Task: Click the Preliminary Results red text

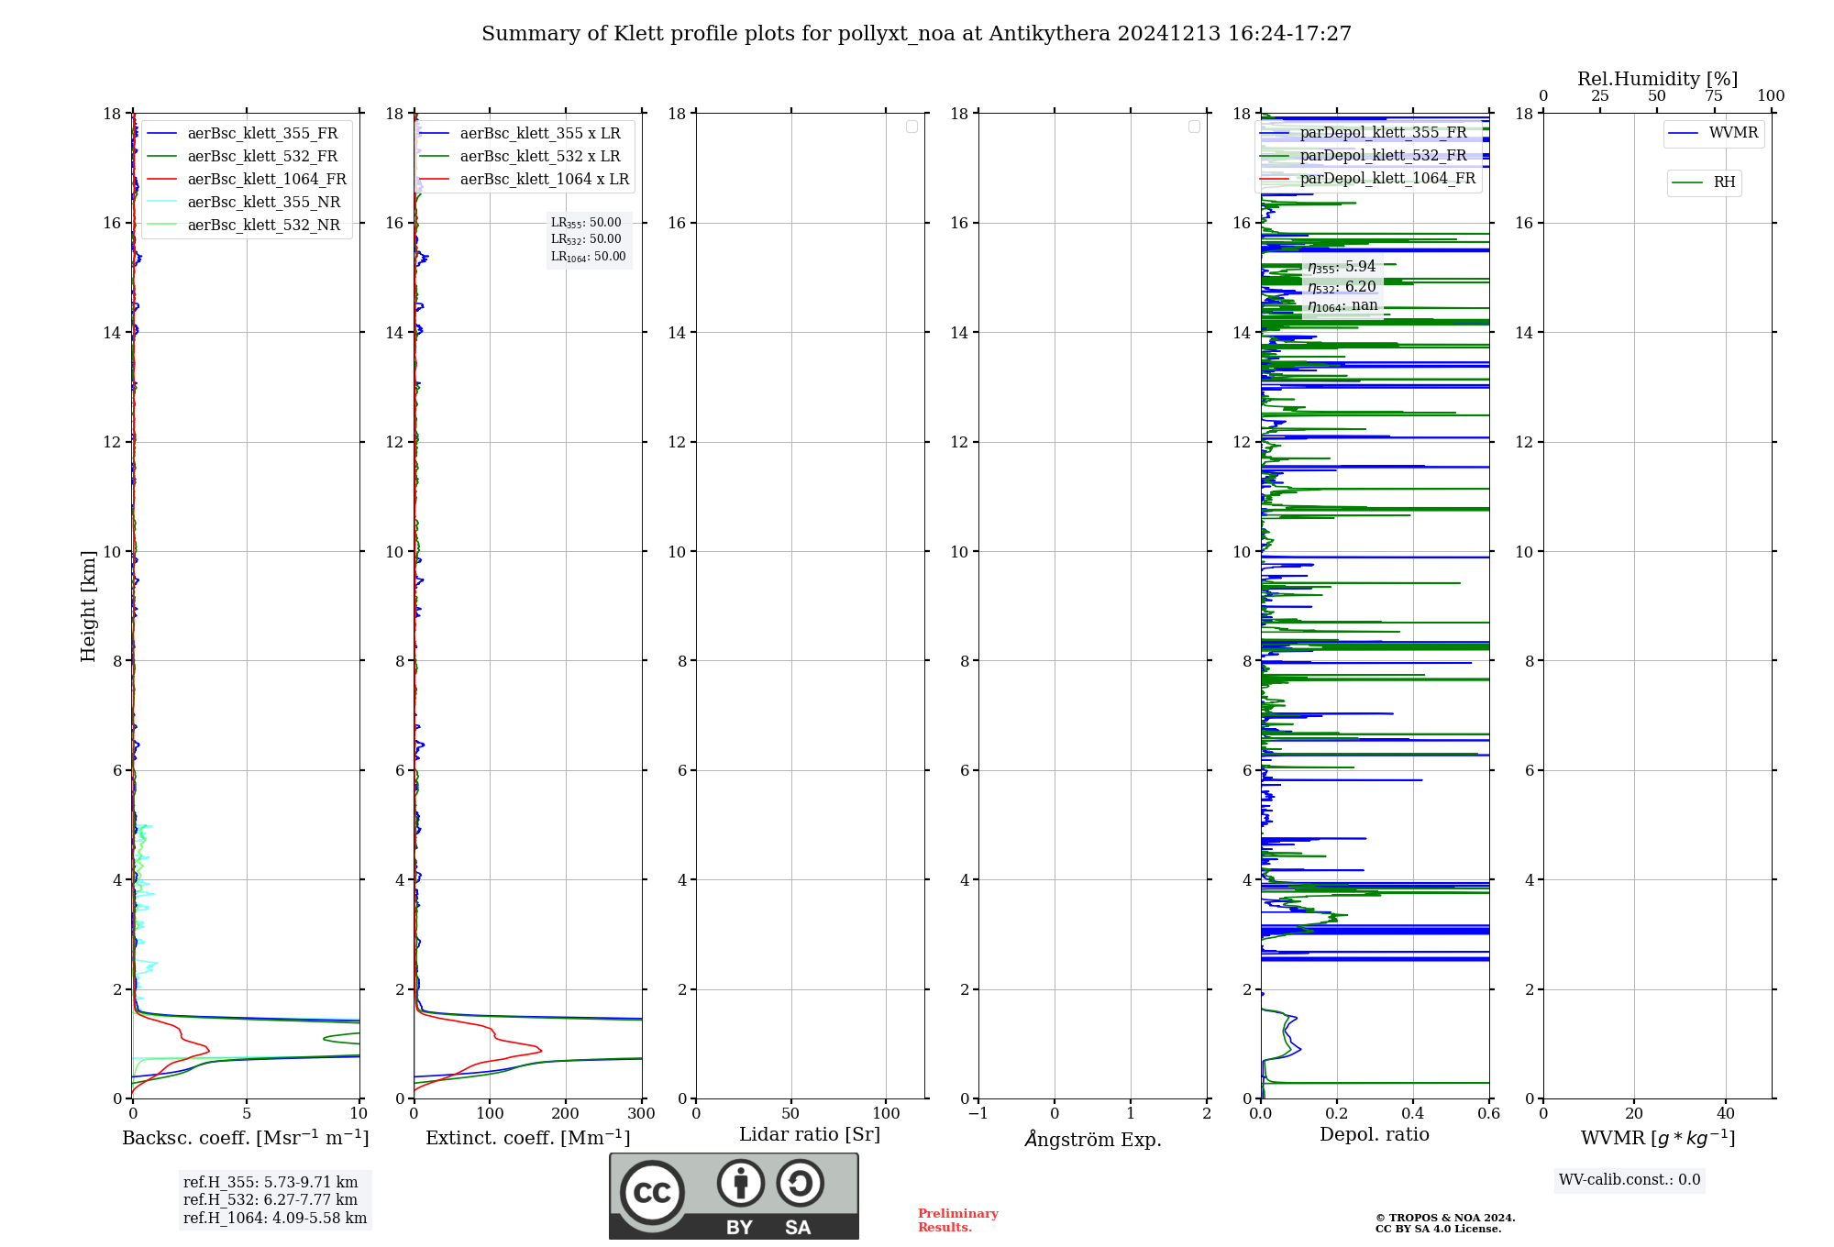Action: (x=958, y=1220)
